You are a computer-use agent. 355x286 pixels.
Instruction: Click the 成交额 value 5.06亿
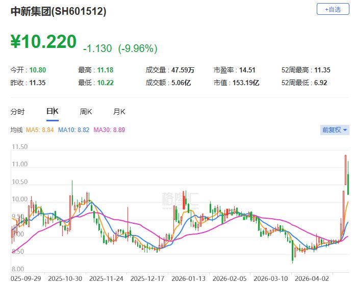pos(181,83)
